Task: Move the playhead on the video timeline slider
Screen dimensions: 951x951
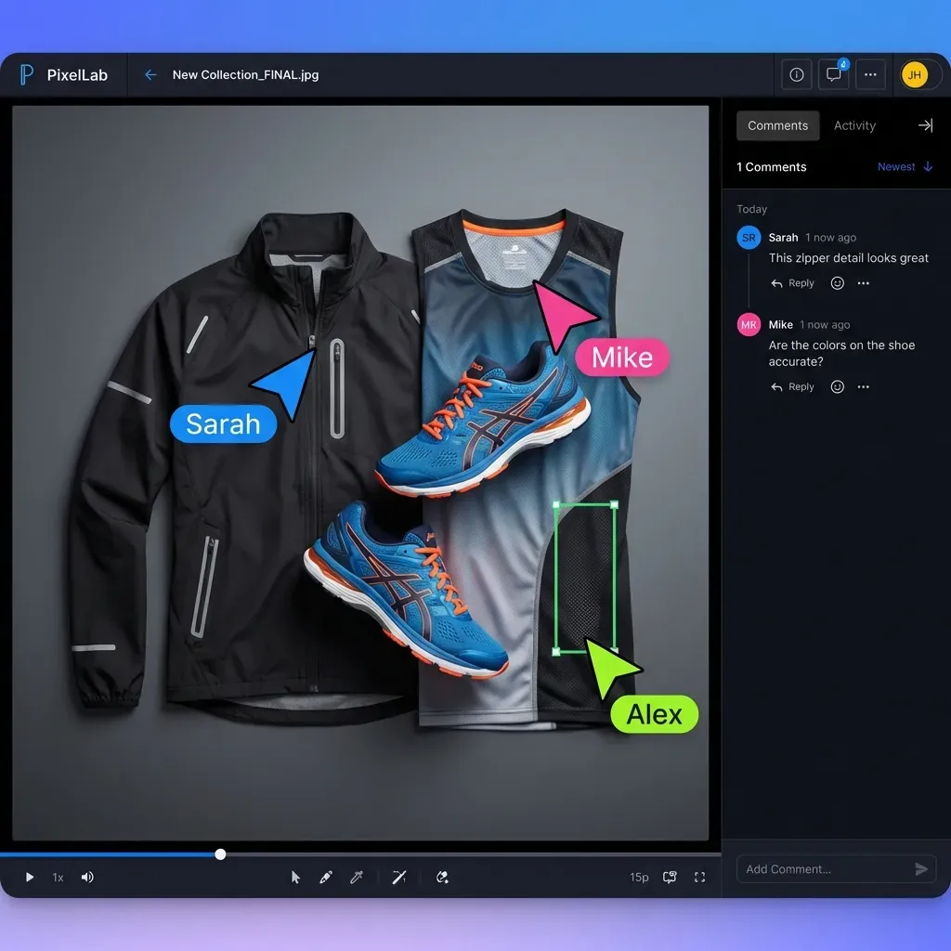Action: pyautogui.click(x=219, y=853)
